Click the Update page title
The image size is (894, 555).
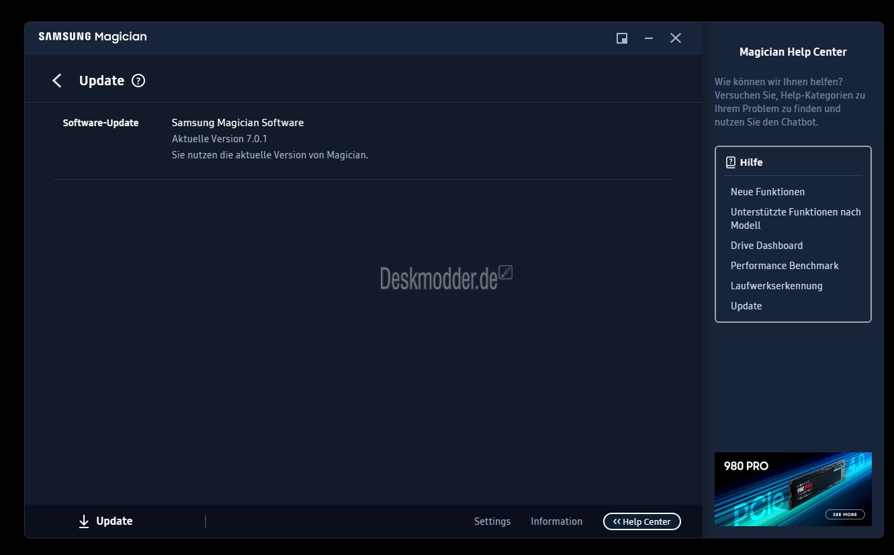click(102, 81)
